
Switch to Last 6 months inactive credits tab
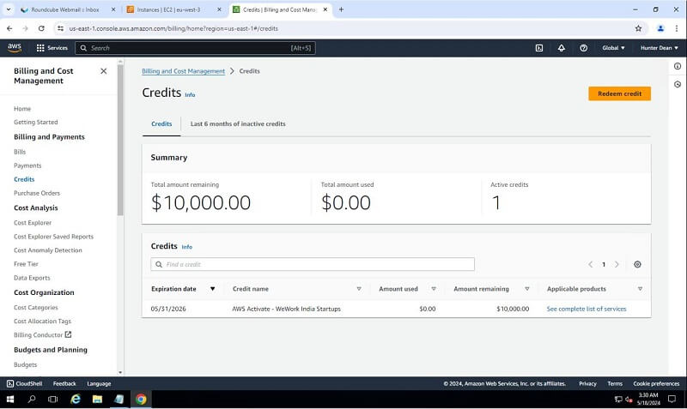(x=238, y=124)
